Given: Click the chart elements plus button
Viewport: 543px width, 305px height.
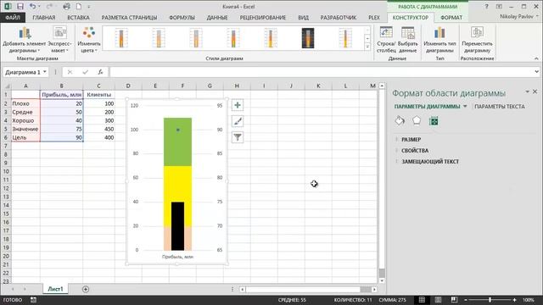Looking at the screenshot, I should point(238,105).
